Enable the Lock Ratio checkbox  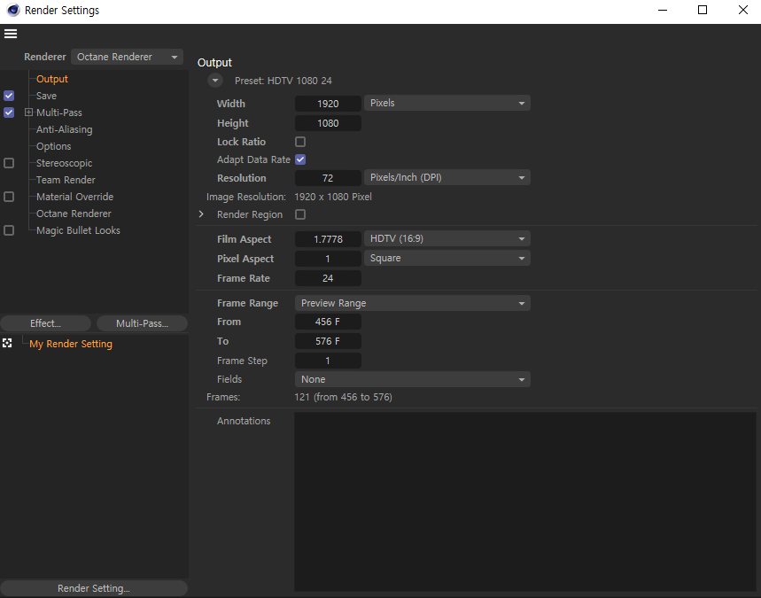pos(300,142)
